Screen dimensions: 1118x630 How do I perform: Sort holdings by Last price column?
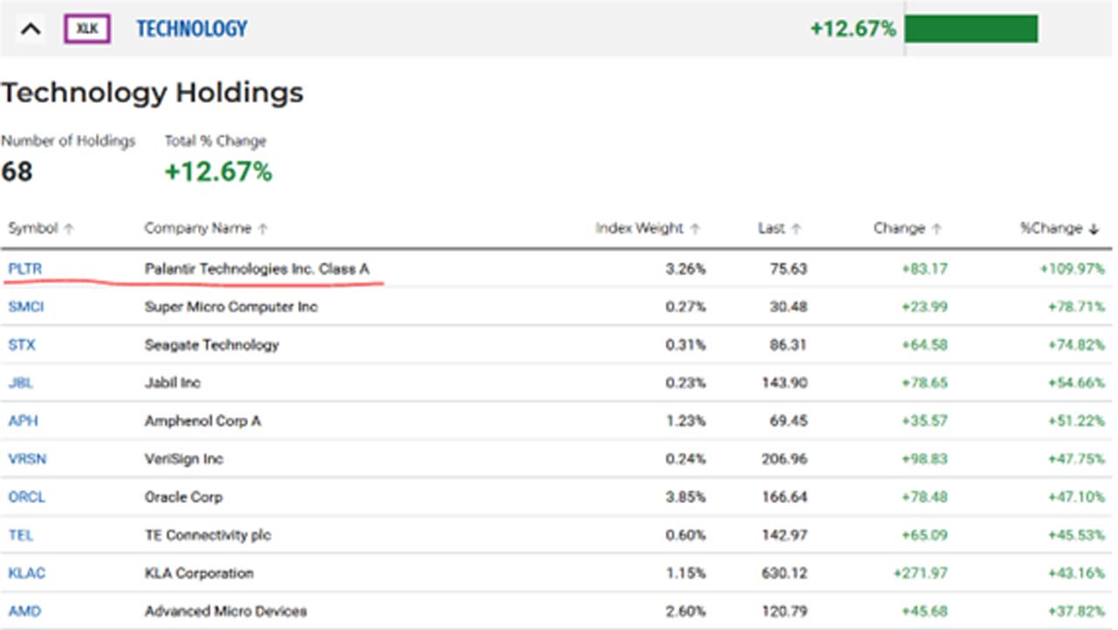pyautogui.click(x=779, y=229)
